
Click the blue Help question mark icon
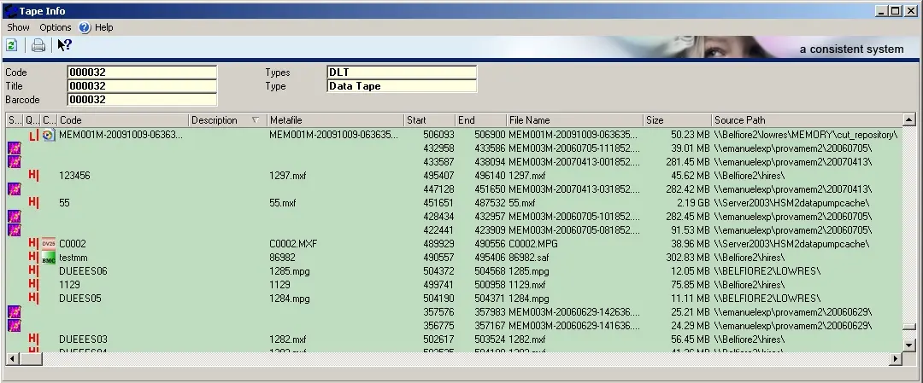[85, 27]
